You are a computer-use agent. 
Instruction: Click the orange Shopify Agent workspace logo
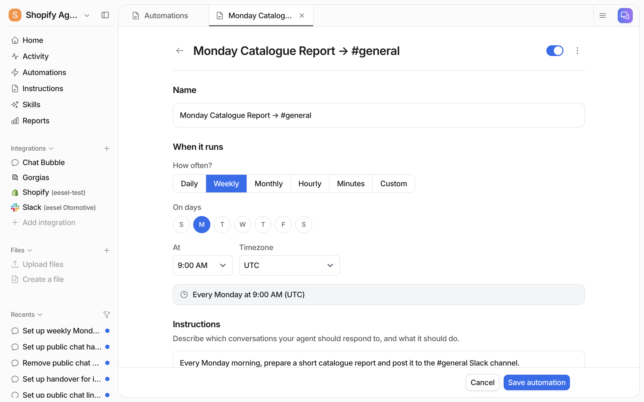(15, 15)
